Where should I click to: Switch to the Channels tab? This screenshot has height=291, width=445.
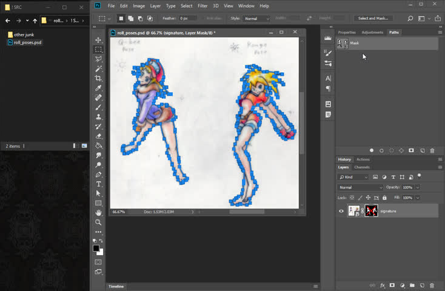(362, 167)
